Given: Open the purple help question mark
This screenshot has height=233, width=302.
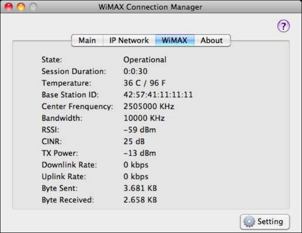Looking at the screenshot, I should tap(284, 27).
